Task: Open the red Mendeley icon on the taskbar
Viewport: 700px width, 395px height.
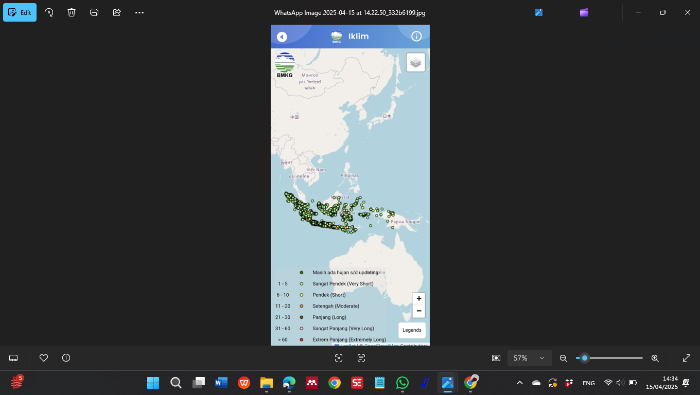Action: click(x=311, y=383)
